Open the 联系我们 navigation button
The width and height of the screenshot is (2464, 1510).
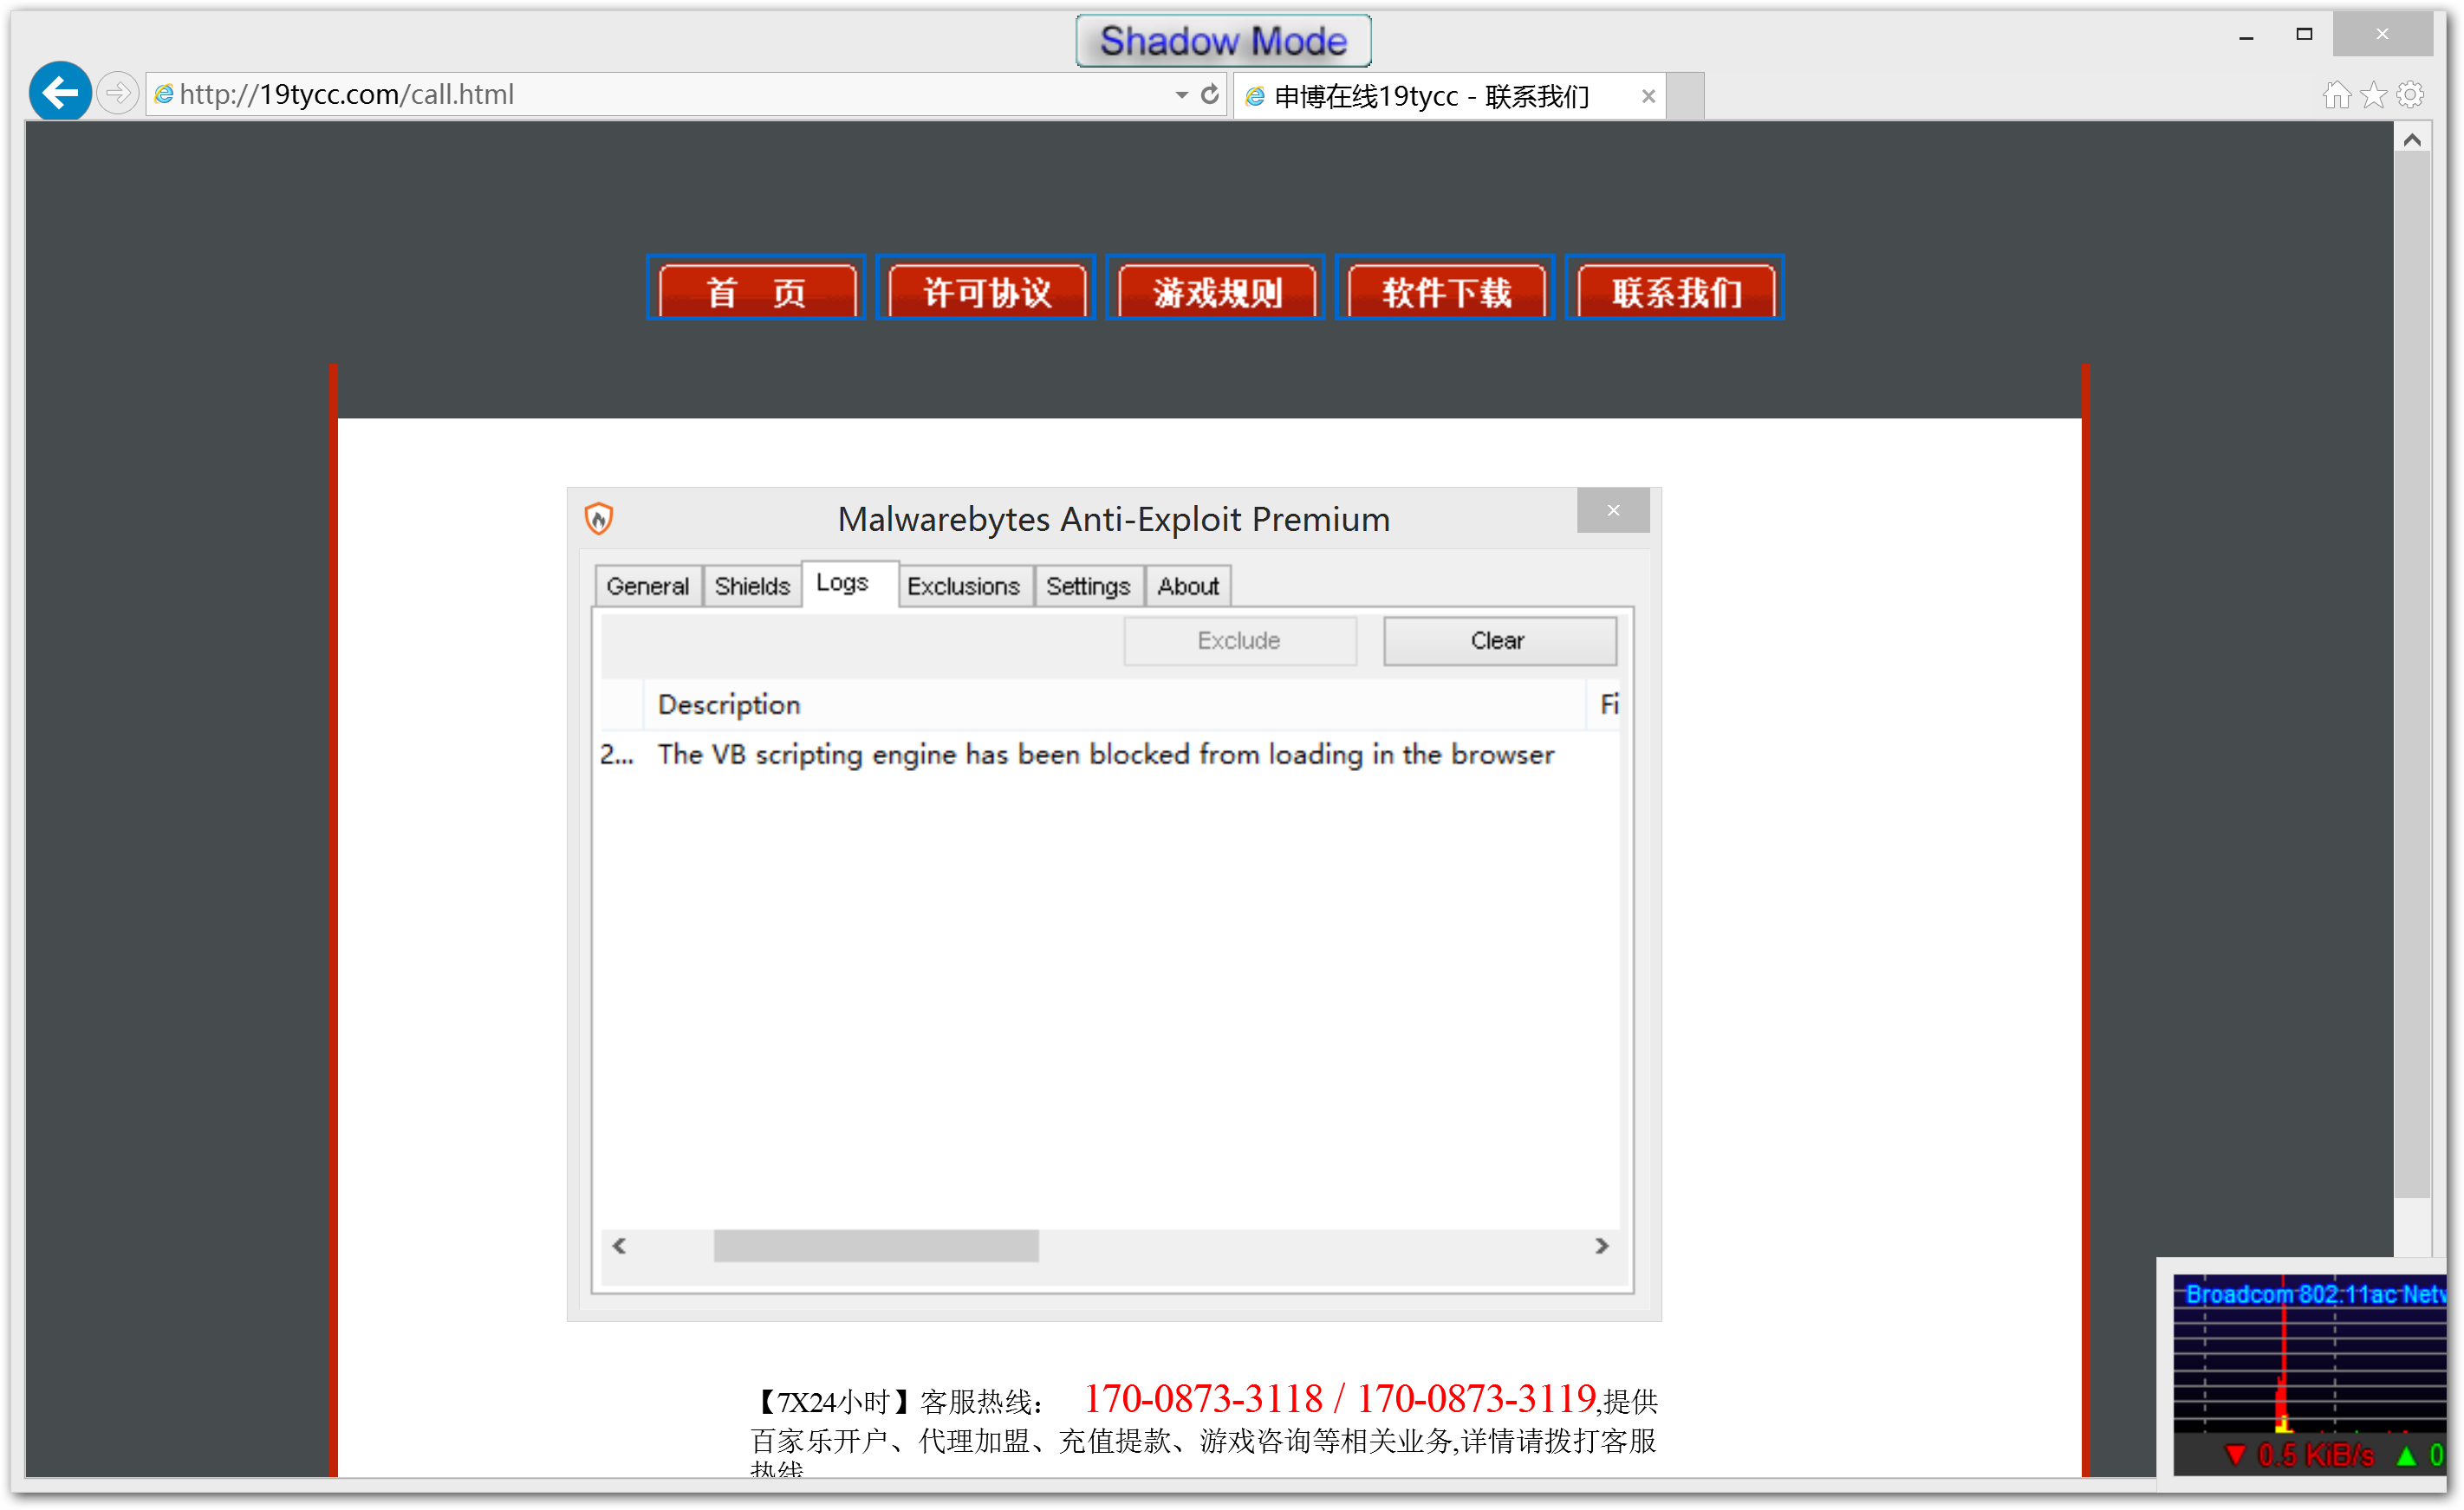(1675, 288)
